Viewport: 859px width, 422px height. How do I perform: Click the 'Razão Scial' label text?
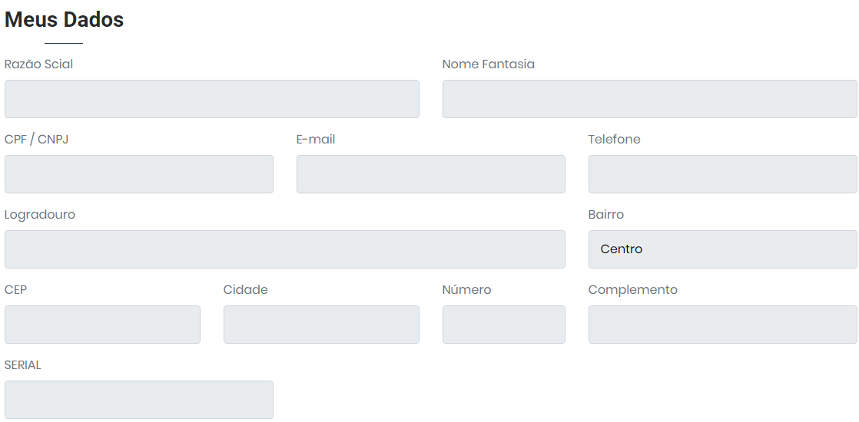pyautogui.click(x=38, y=64)
